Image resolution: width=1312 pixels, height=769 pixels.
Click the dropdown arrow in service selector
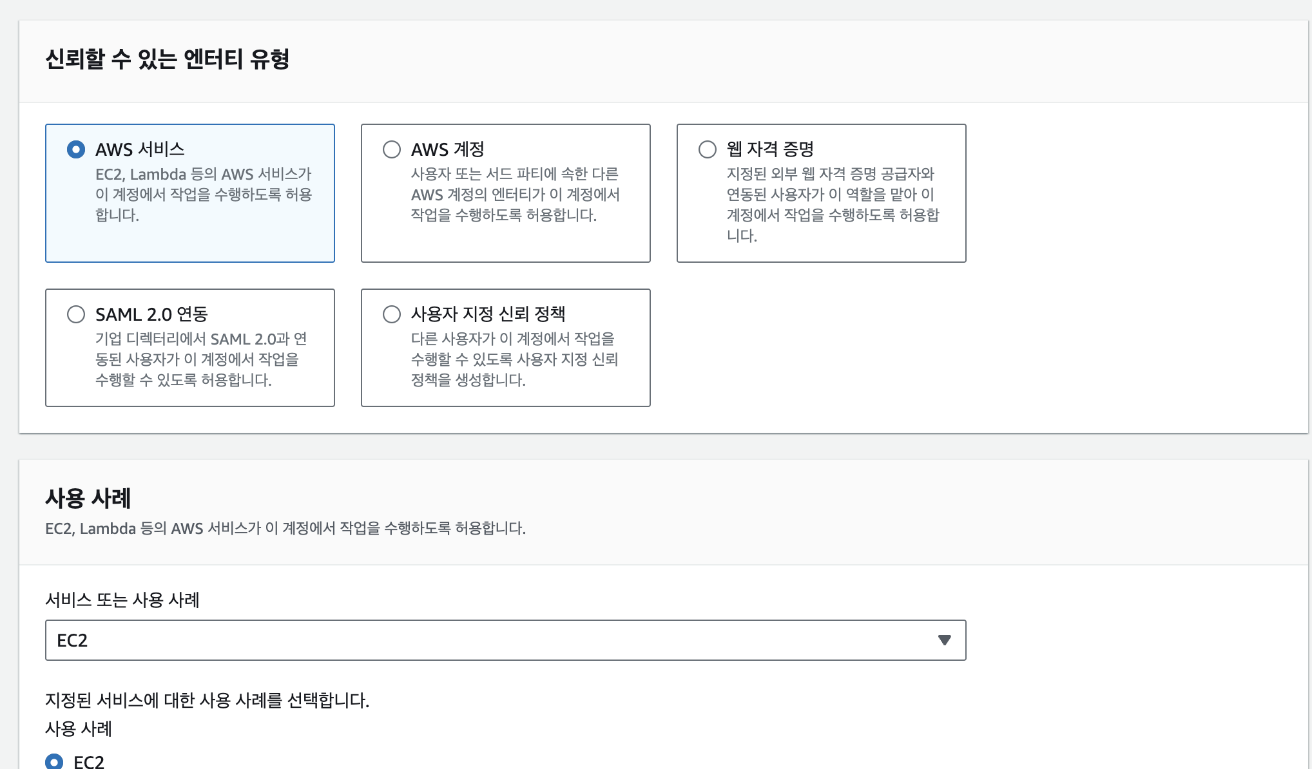click(x=944, y=640)
